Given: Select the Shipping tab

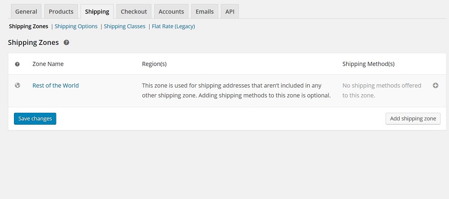Looking at the screenshot, I should coord(97,11).
